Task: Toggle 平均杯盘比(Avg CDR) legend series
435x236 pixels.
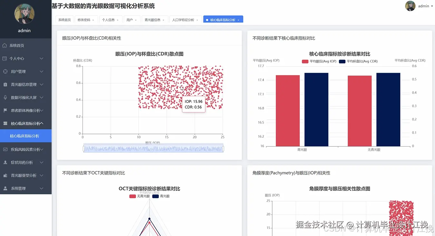Action: (358, 61)
